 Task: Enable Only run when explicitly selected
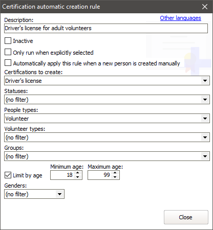click(8, 52)
